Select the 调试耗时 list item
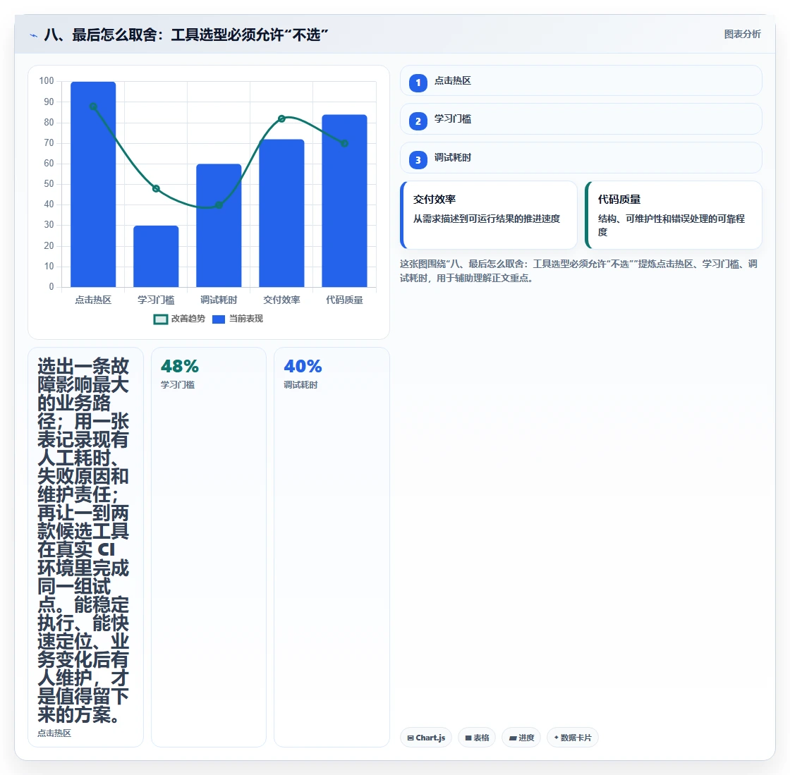 tap(581, 158)
